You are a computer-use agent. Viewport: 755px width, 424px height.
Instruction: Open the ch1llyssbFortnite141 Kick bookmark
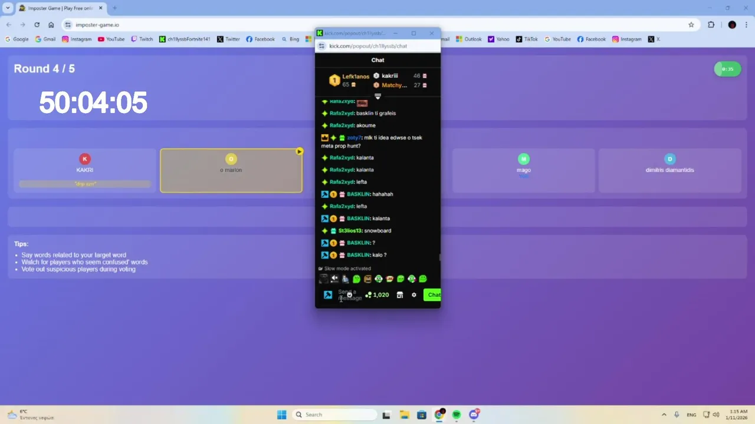[x=185, y=39]
